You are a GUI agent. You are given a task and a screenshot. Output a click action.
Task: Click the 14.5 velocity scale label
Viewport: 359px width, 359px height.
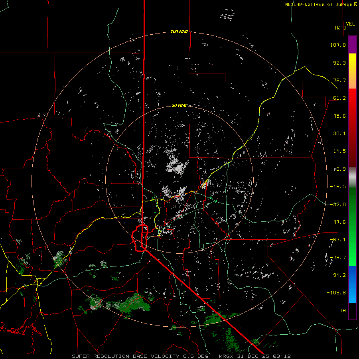[339, 151]
